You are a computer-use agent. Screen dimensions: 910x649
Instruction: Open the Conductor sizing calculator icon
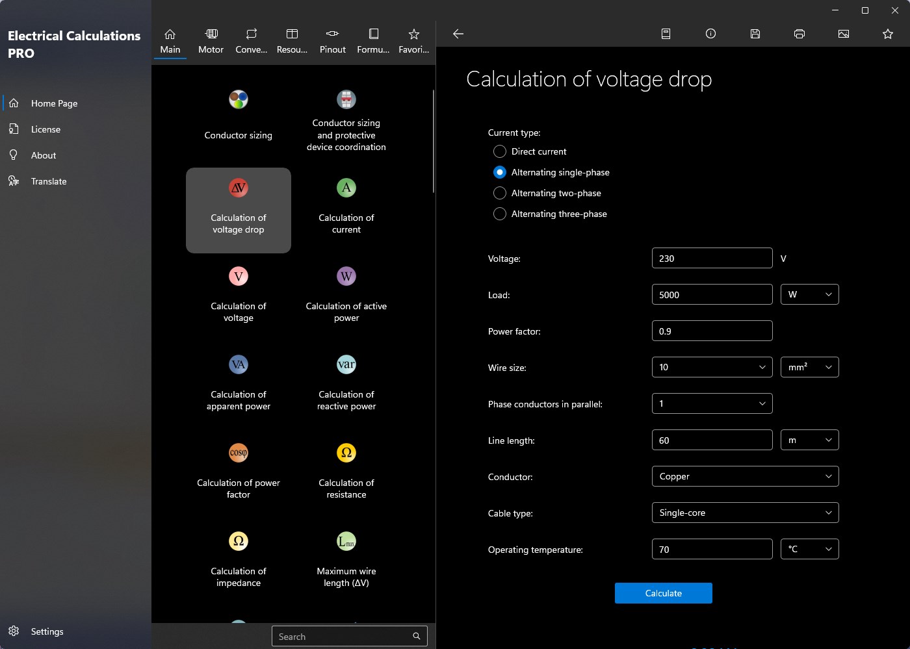point(239,99)
